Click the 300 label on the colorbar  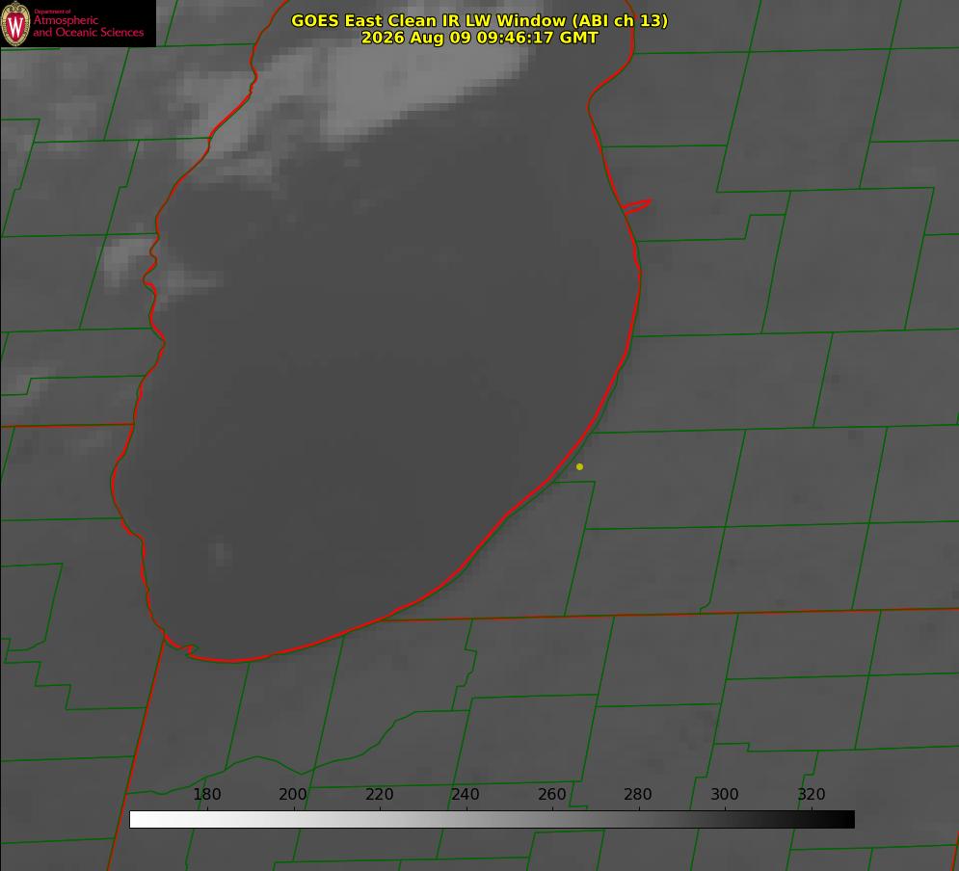[x=725, y=795]
